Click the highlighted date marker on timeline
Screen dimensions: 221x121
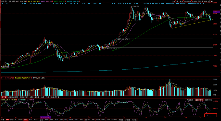click(46, 117)
